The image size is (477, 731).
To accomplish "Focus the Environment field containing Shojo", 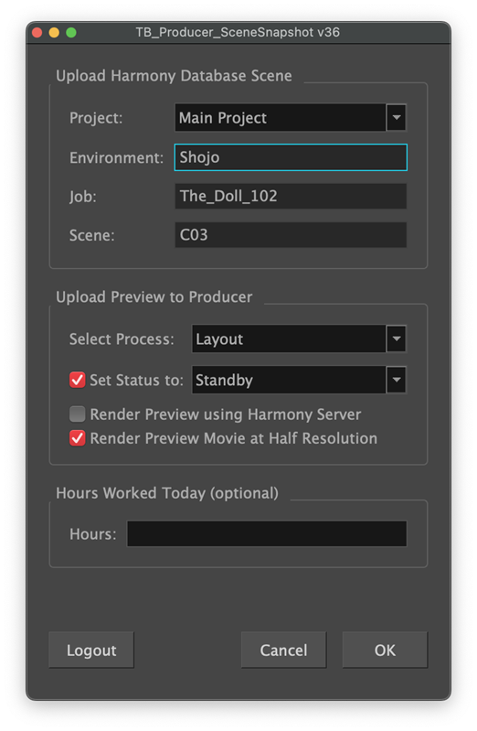I will click(x=291, y=157).
